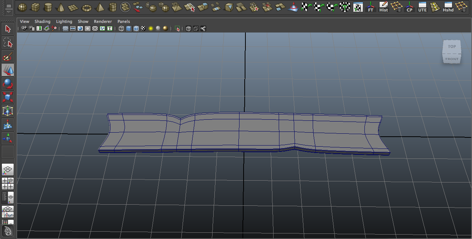Toggle default lighting with the yellow sphere icon

[151, 28]
